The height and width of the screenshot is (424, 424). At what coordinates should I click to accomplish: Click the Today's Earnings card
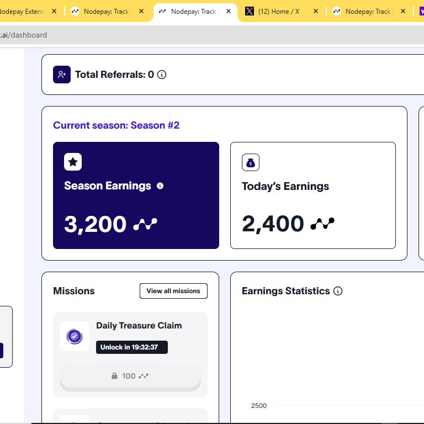[x=313, y=195]
